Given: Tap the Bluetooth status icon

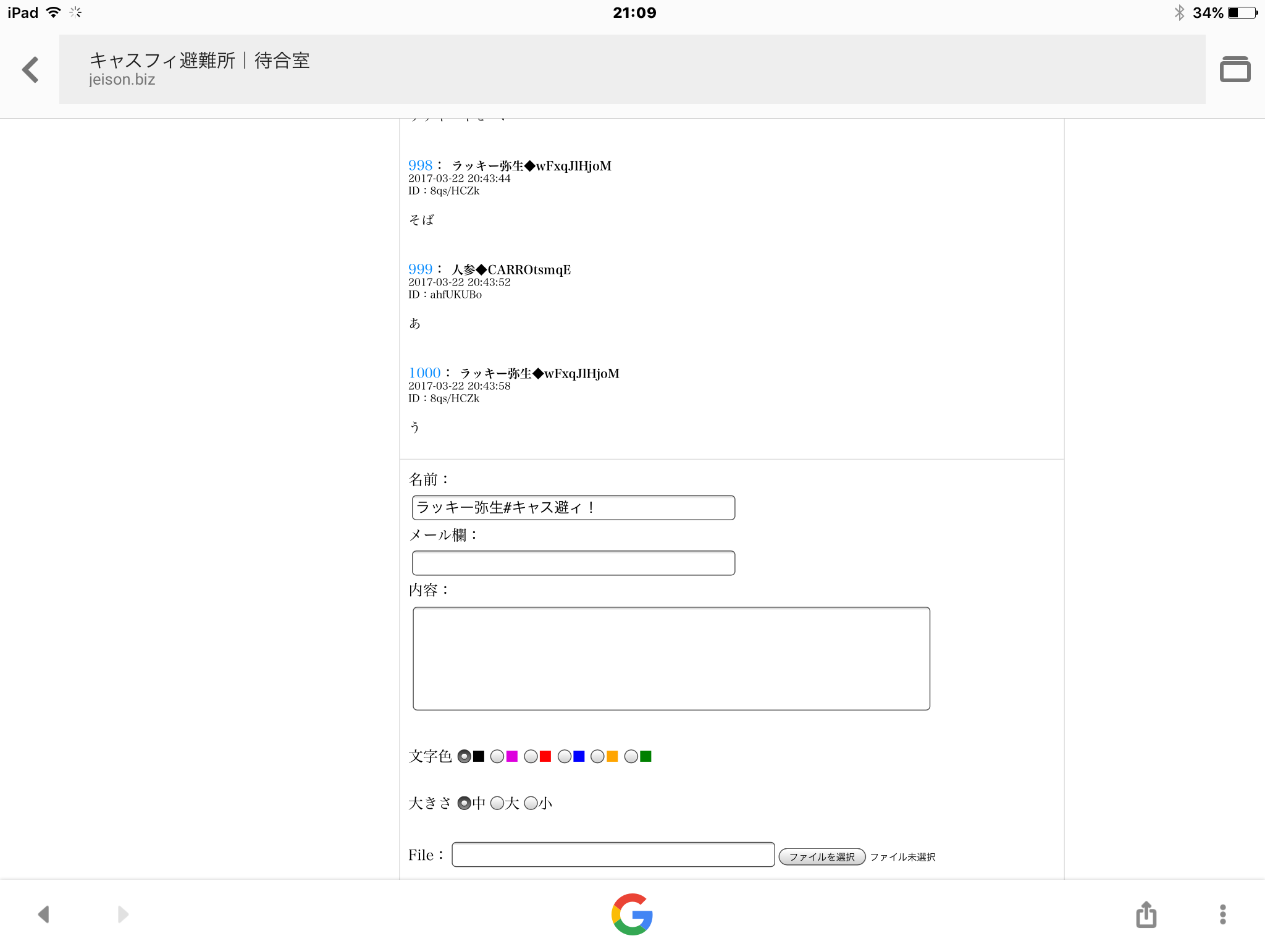Looking at the screenshot, I should click(x=1179, y=13).
